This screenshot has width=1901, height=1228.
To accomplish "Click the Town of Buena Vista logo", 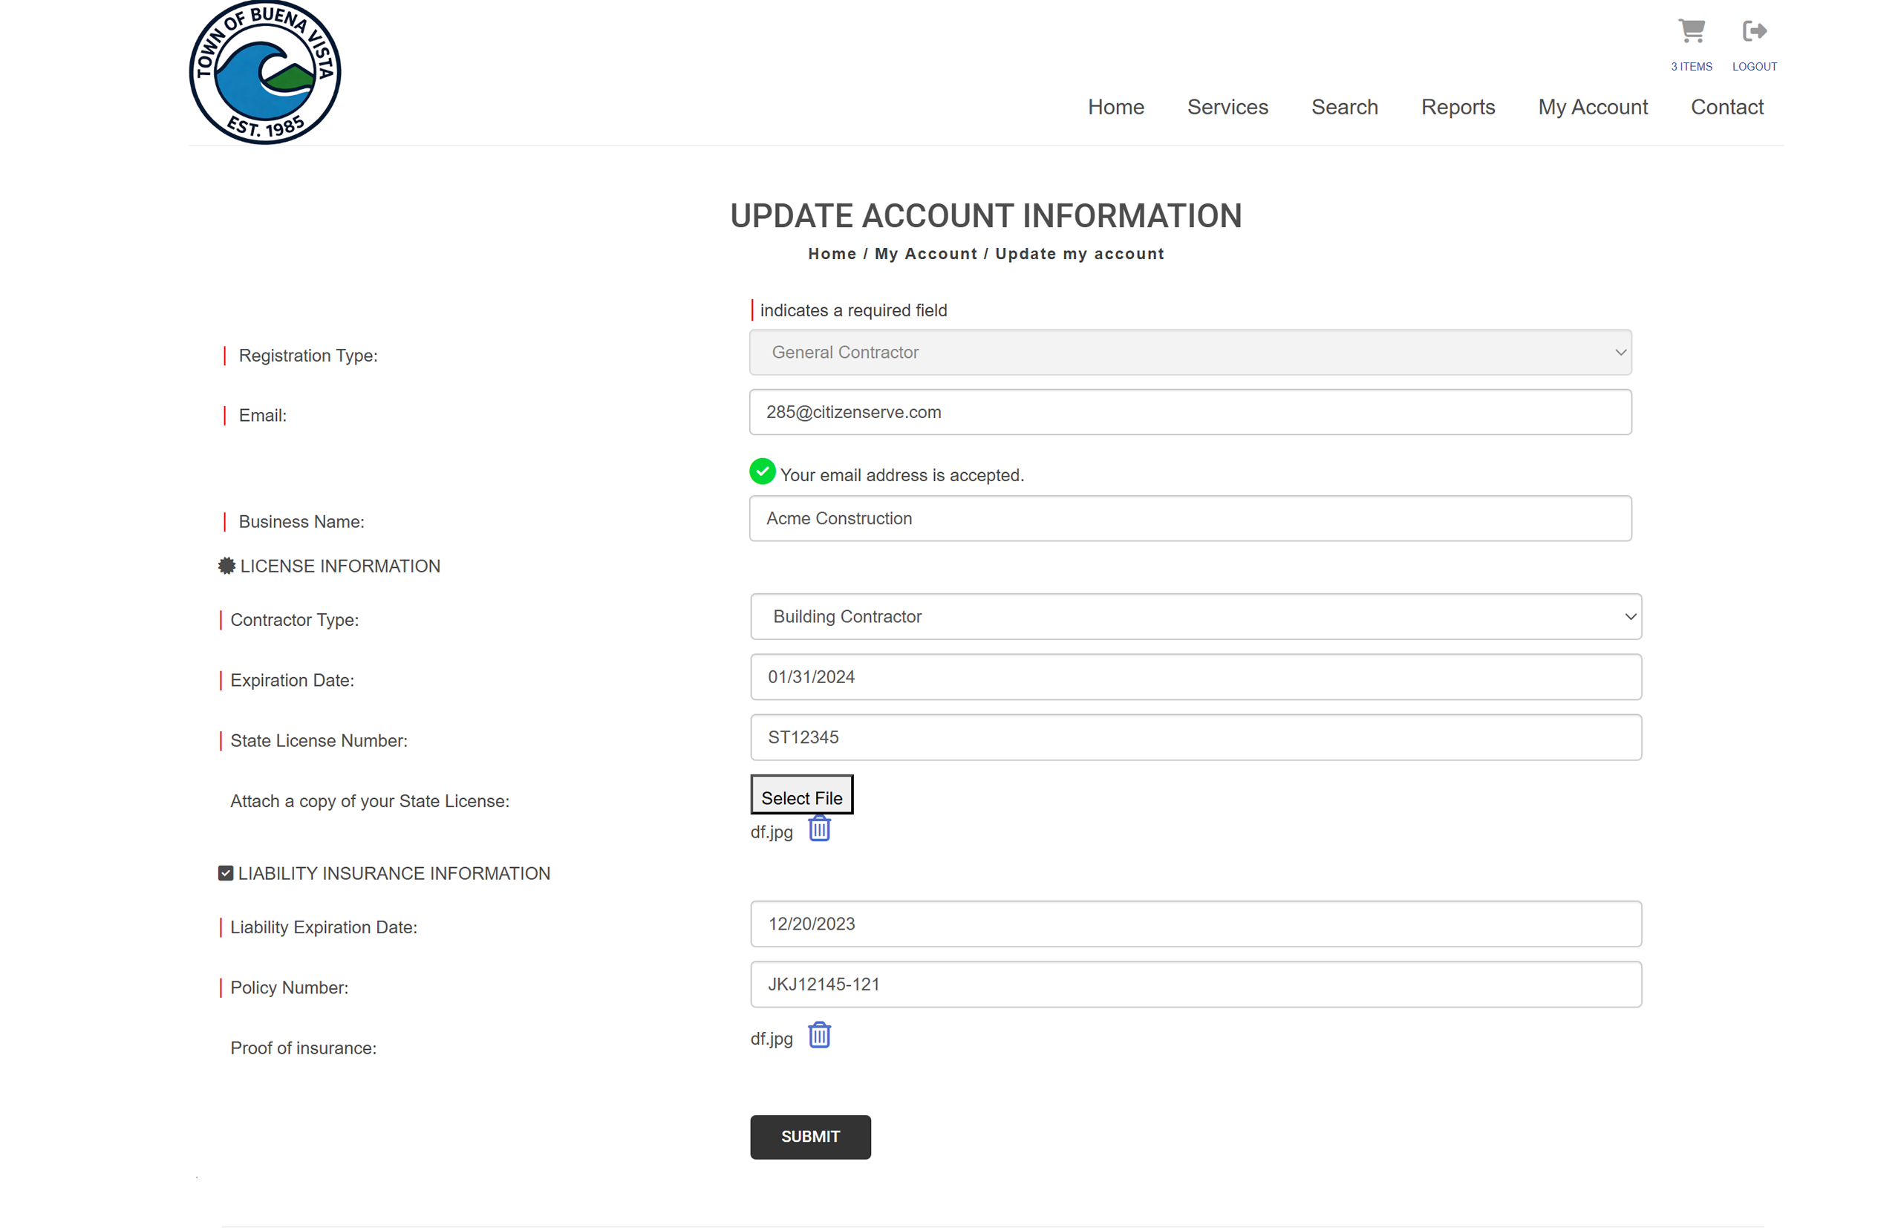I will coord(265,72).
